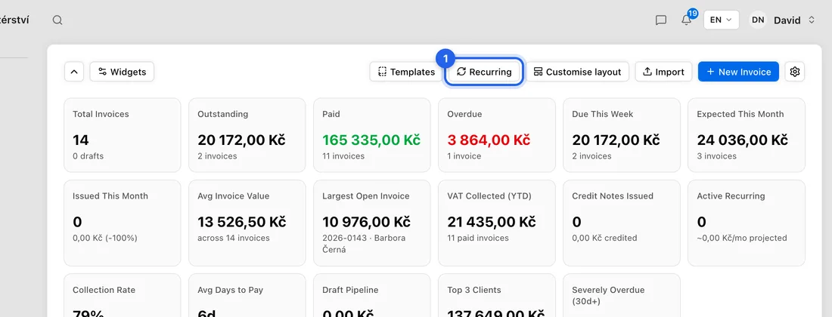
Task: Click the '~0,00 Kč/mo projected' text
Action: click(x=742, y=239)
